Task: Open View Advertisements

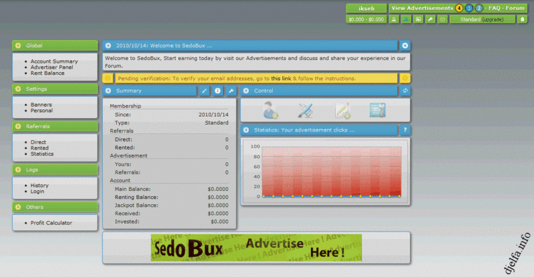Action: point(423,8)
